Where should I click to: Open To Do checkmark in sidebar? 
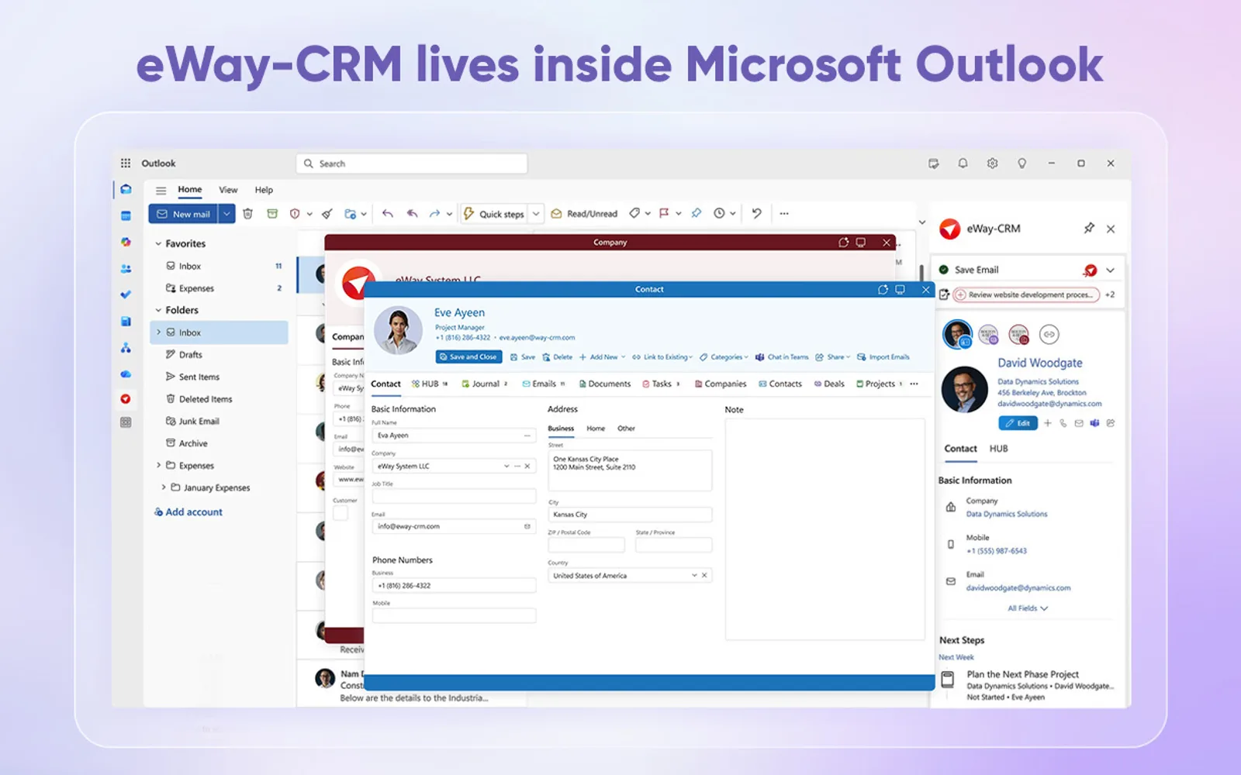pyautogui.click(x=126, y=294)
